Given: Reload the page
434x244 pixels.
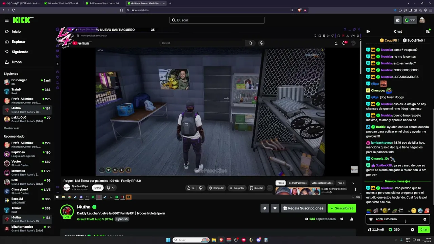Looking at the screenshot, I should click(x=14, y=10).
